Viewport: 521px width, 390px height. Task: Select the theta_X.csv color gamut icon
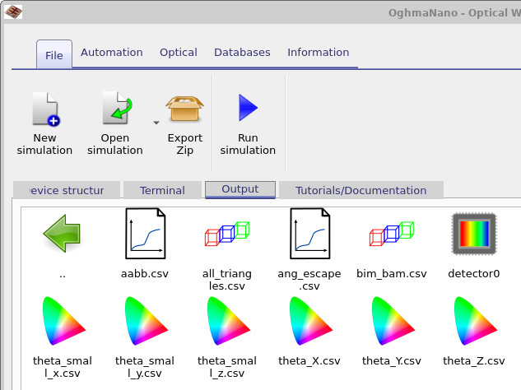310,321
